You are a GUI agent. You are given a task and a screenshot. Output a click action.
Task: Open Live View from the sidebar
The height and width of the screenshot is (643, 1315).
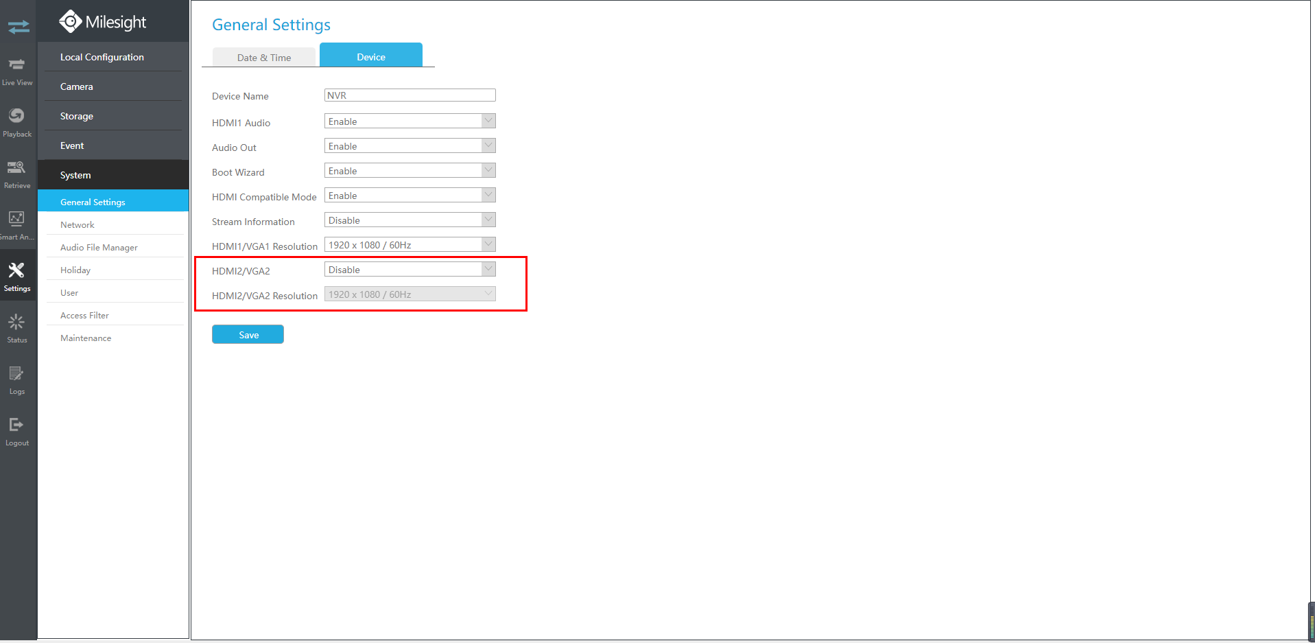(17, 71)
